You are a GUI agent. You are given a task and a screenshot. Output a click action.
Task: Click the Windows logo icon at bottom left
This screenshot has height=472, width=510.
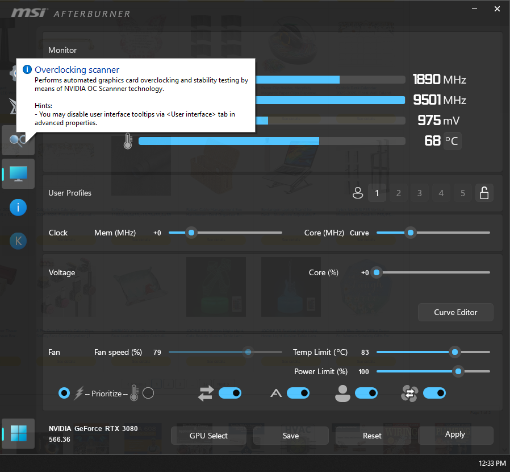point(18,432)
